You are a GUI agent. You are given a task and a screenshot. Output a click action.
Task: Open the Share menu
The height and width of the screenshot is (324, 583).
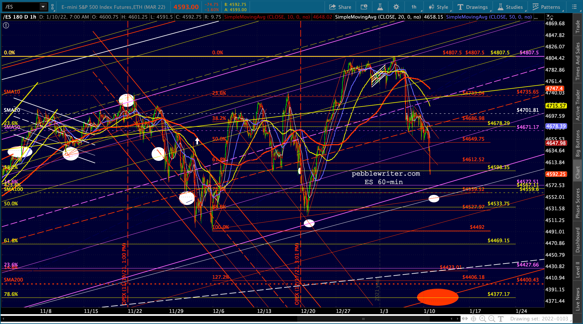pos(340,7)
